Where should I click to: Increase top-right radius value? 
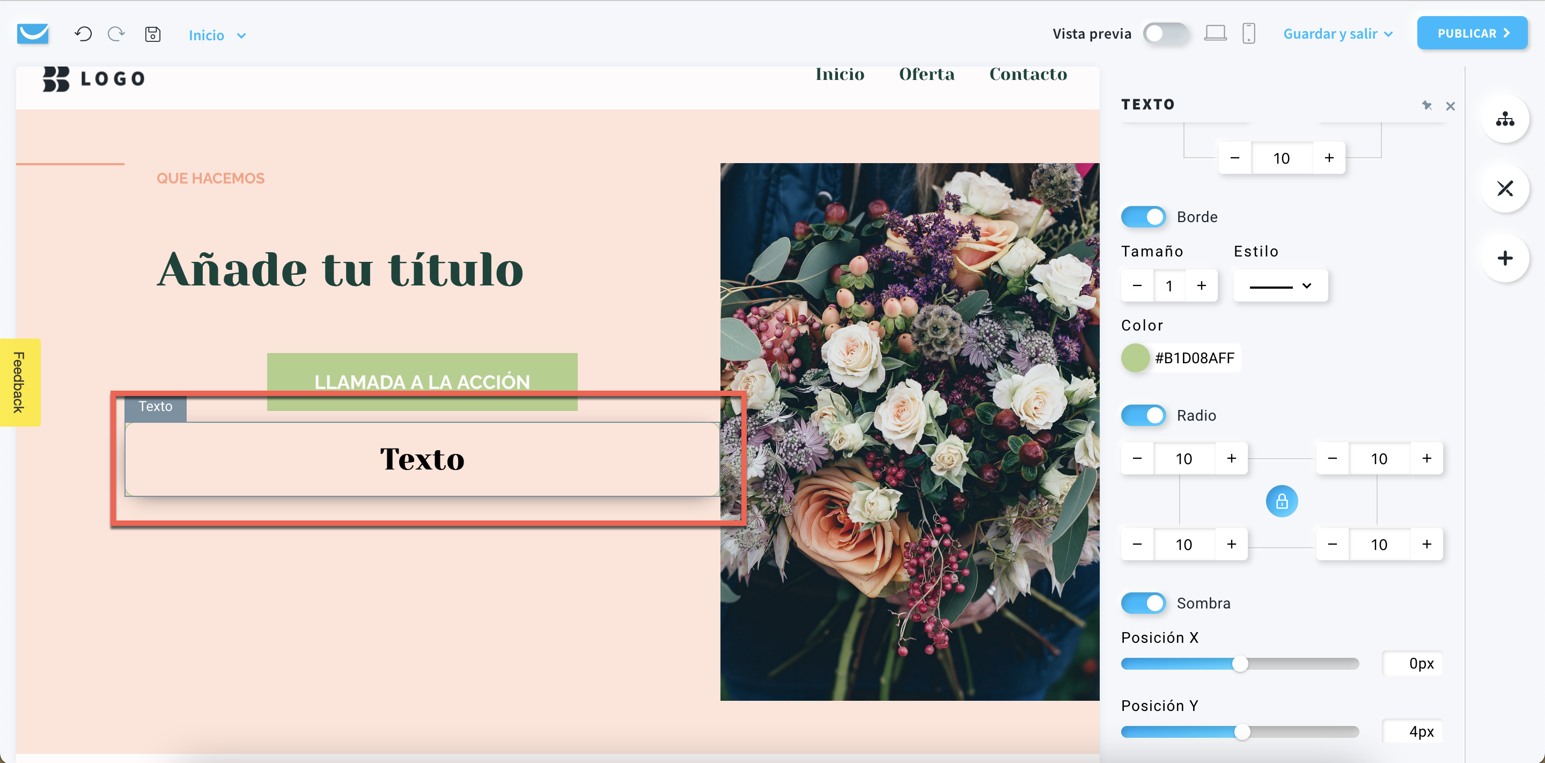tap(1427, 458)
